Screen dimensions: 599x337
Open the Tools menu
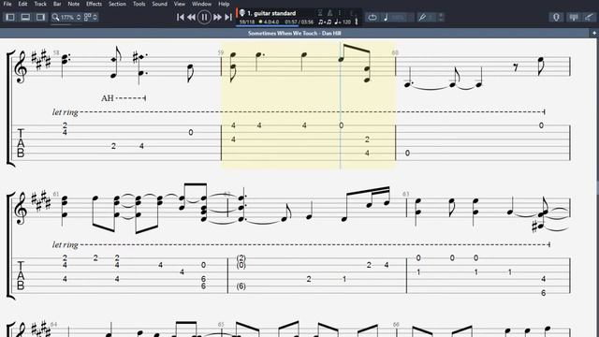coord(139,4)
